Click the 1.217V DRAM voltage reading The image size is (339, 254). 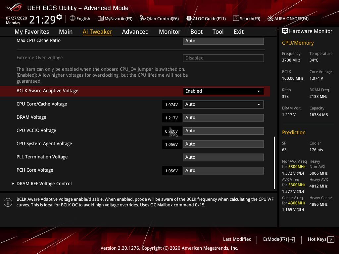point(171,118)
